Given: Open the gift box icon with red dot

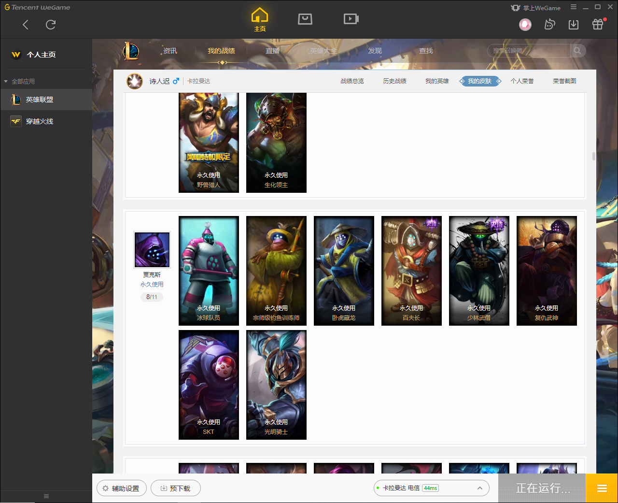Looking at the screenshot, I should [598, 24].
